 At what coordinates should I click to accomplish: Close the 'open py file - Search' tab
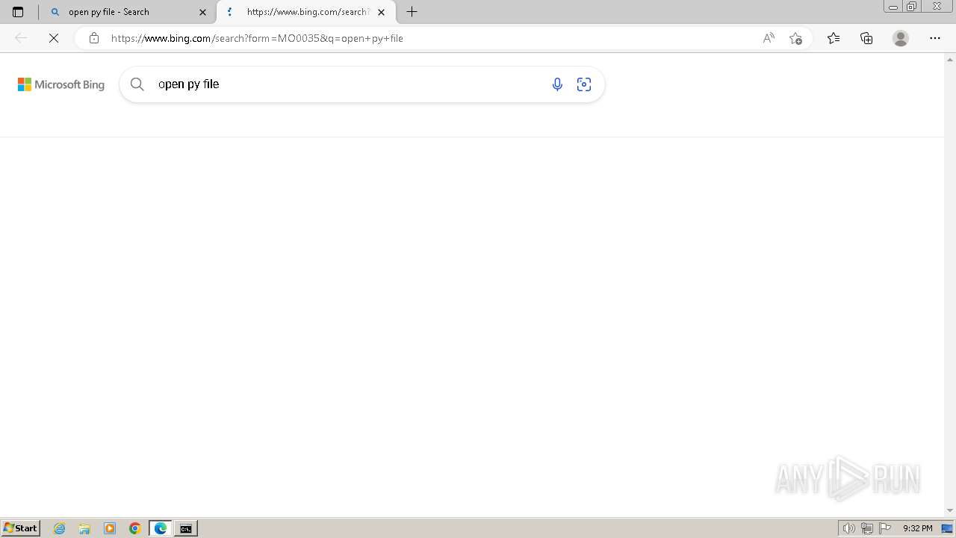coord(202,12)
